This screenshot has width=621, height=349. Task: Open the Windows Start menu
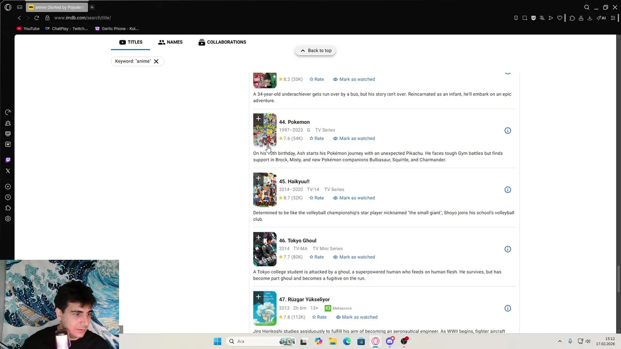[x=217, y=341]
